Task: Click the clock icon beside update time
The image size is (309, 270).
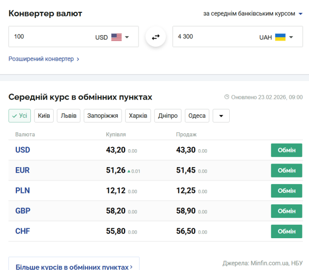Action: 227,97
